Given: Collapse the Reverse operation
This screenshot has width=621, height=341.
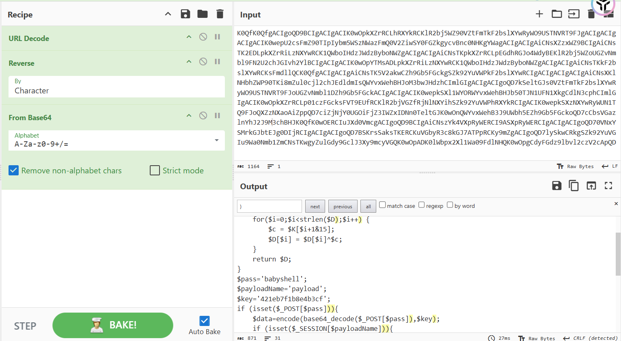Looking at the screenshot, I should click(x=189, y=62).
